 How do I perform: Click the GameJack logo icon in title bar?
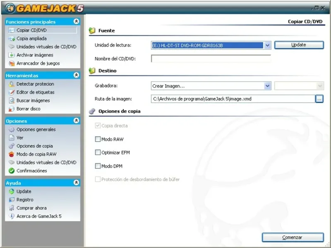click(10, 8)
